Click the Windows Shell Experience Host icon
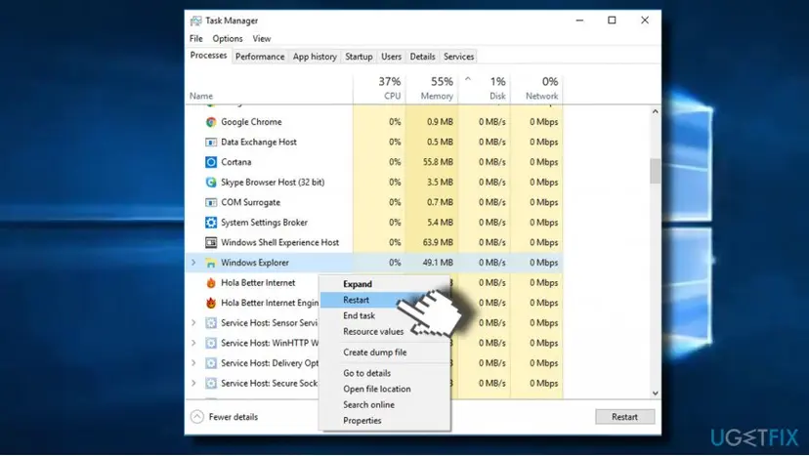The height and width of the screenshot is (456, 809). (211, 243)
